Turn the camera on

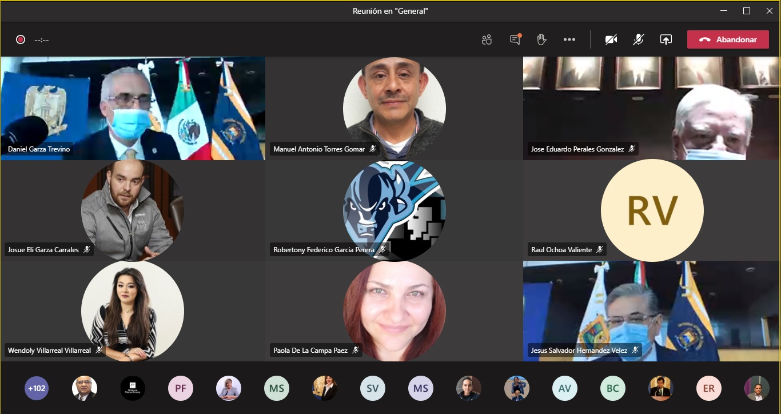coord(611,39)
